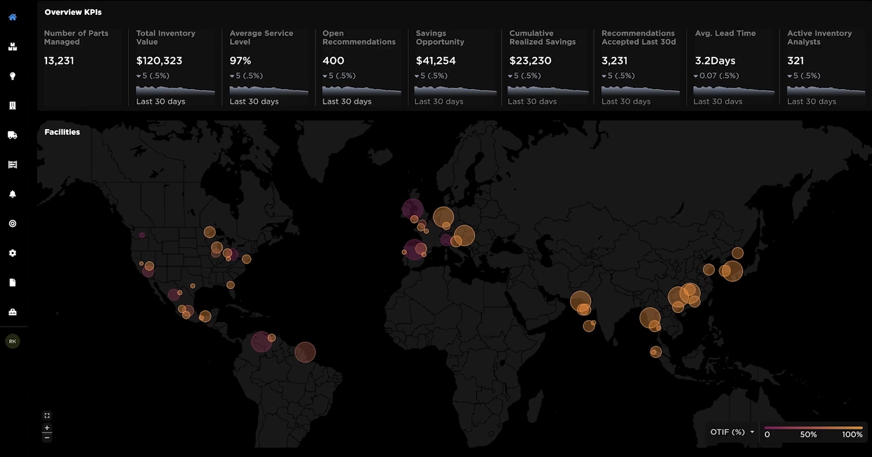Select the large facility bubble over Japan

(732, 271)
